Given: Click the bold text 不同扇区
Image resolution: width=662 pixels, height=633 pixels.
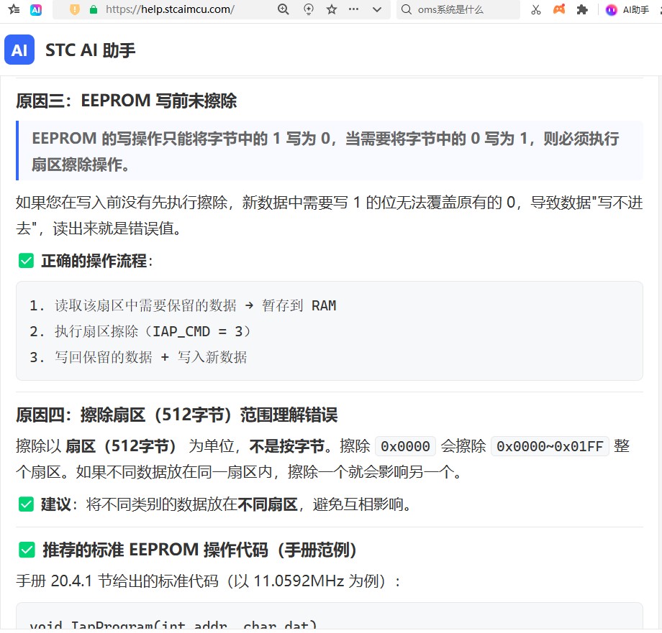Looking at the screenshot, I should click(268, 504).
